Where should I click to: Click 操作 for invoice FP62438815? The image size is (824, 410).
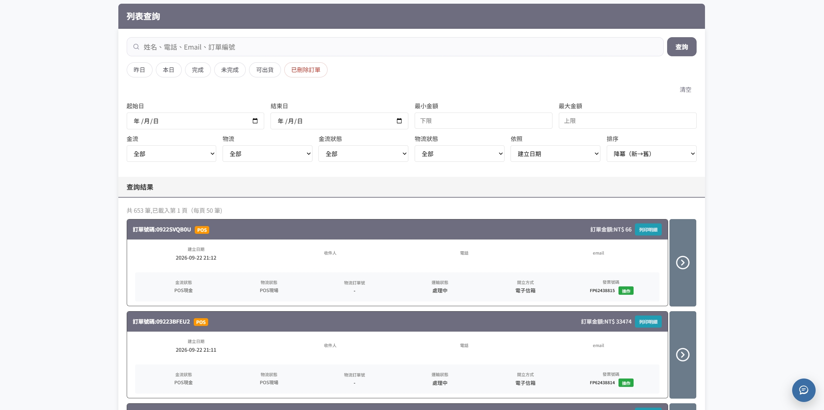[626, 291]
